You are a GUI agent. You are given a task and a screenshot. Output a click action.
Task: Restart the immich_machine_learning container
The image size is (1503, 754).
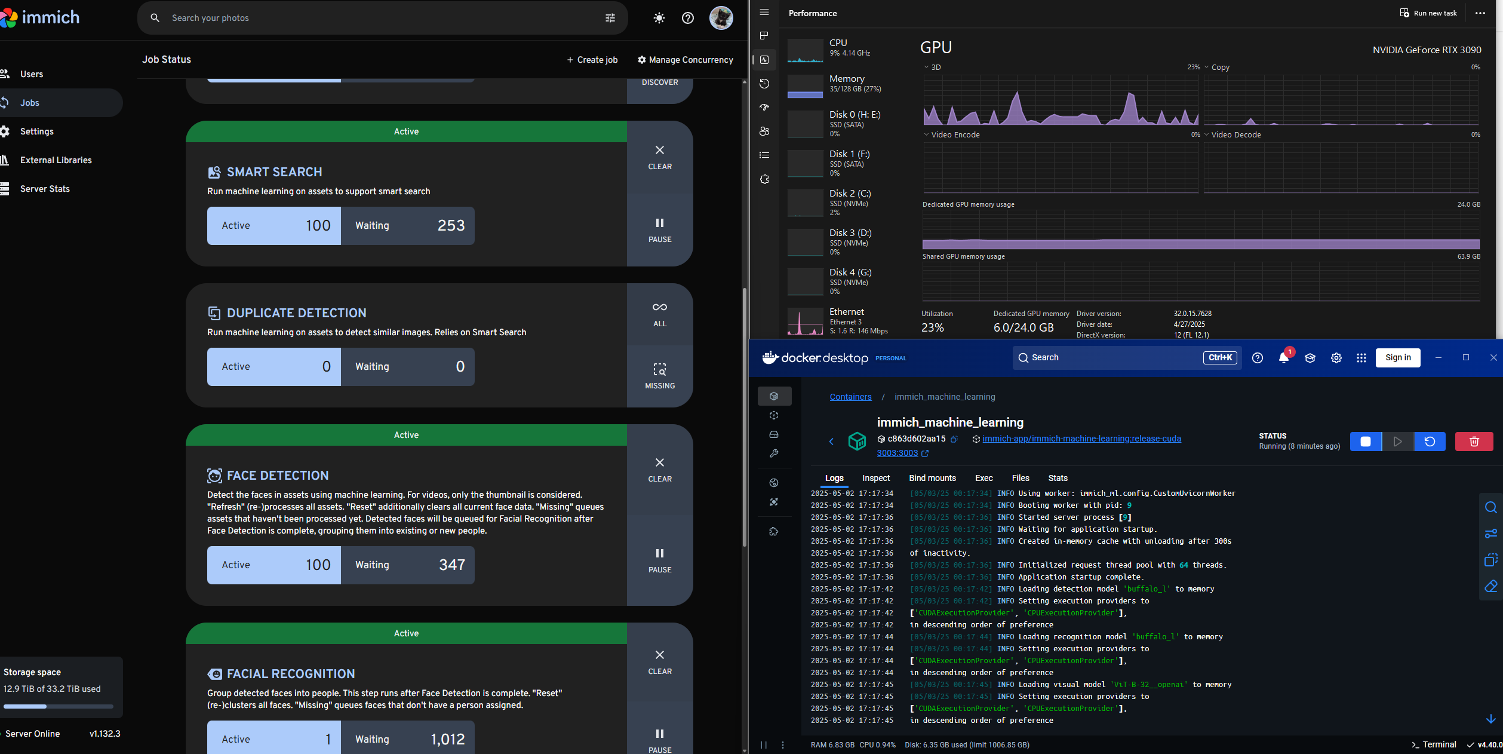[x=1430, y=442]
